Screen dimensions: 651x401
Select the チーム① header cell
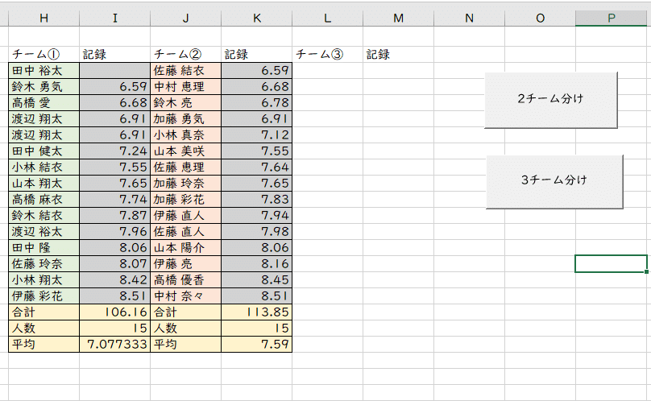tap(44, 55)
